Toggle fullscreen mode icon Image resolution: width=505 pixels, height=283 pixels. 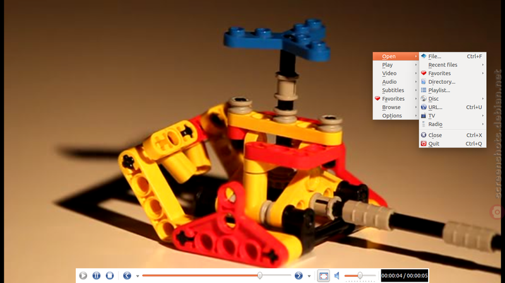click(323, 275)
